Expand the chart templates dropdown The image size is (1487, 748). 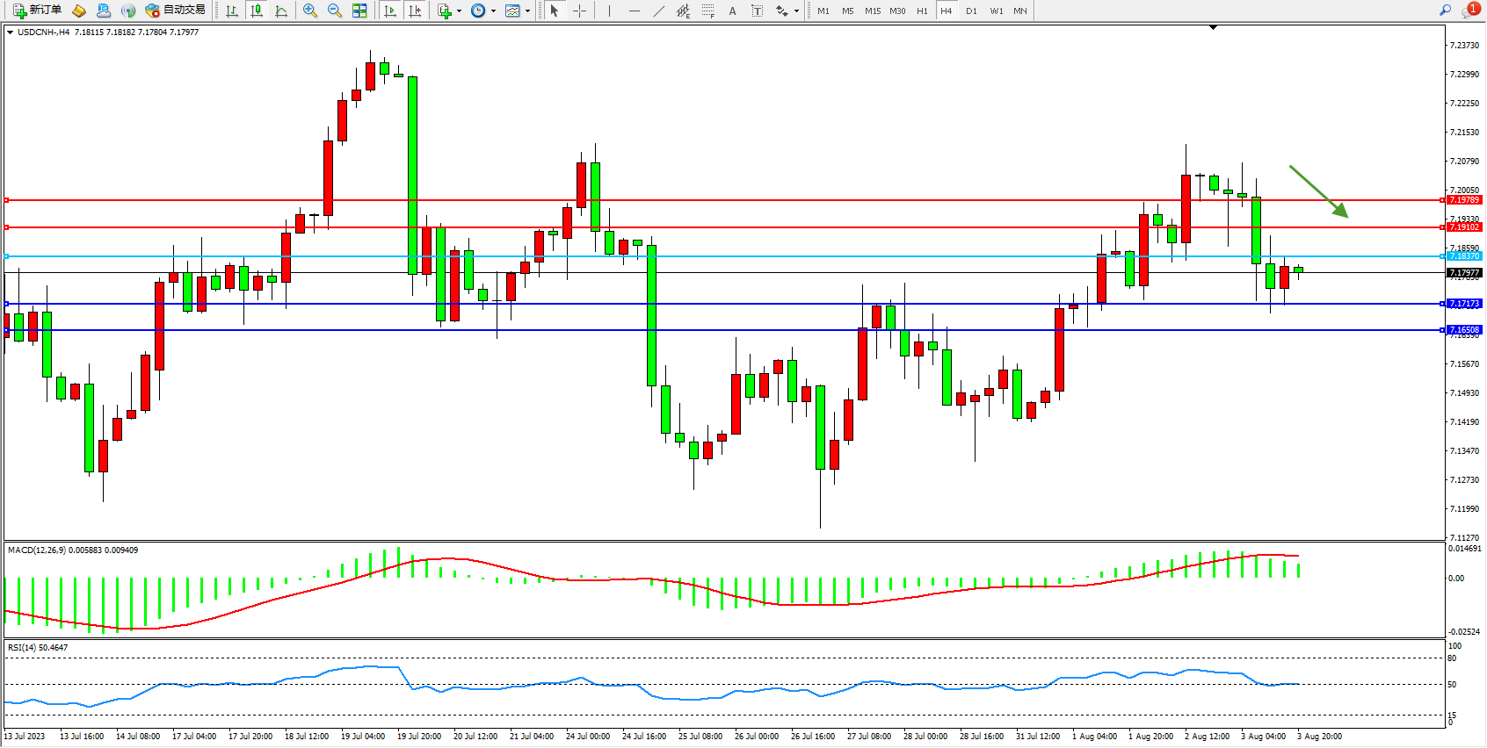527,11
